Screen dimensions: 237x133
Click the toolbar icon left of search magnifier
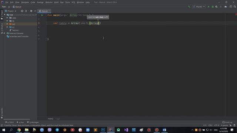[231, 7]
